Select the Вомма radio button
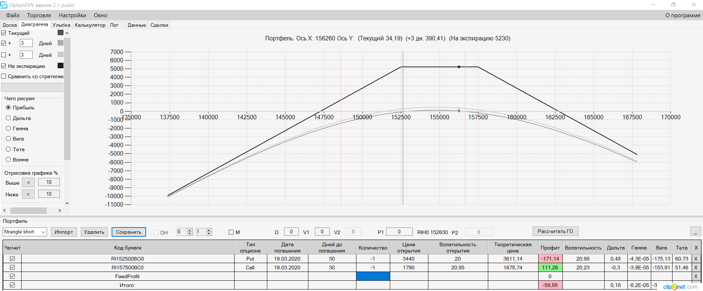The height and width of the screenshot is (291, 703). point(8,160)
